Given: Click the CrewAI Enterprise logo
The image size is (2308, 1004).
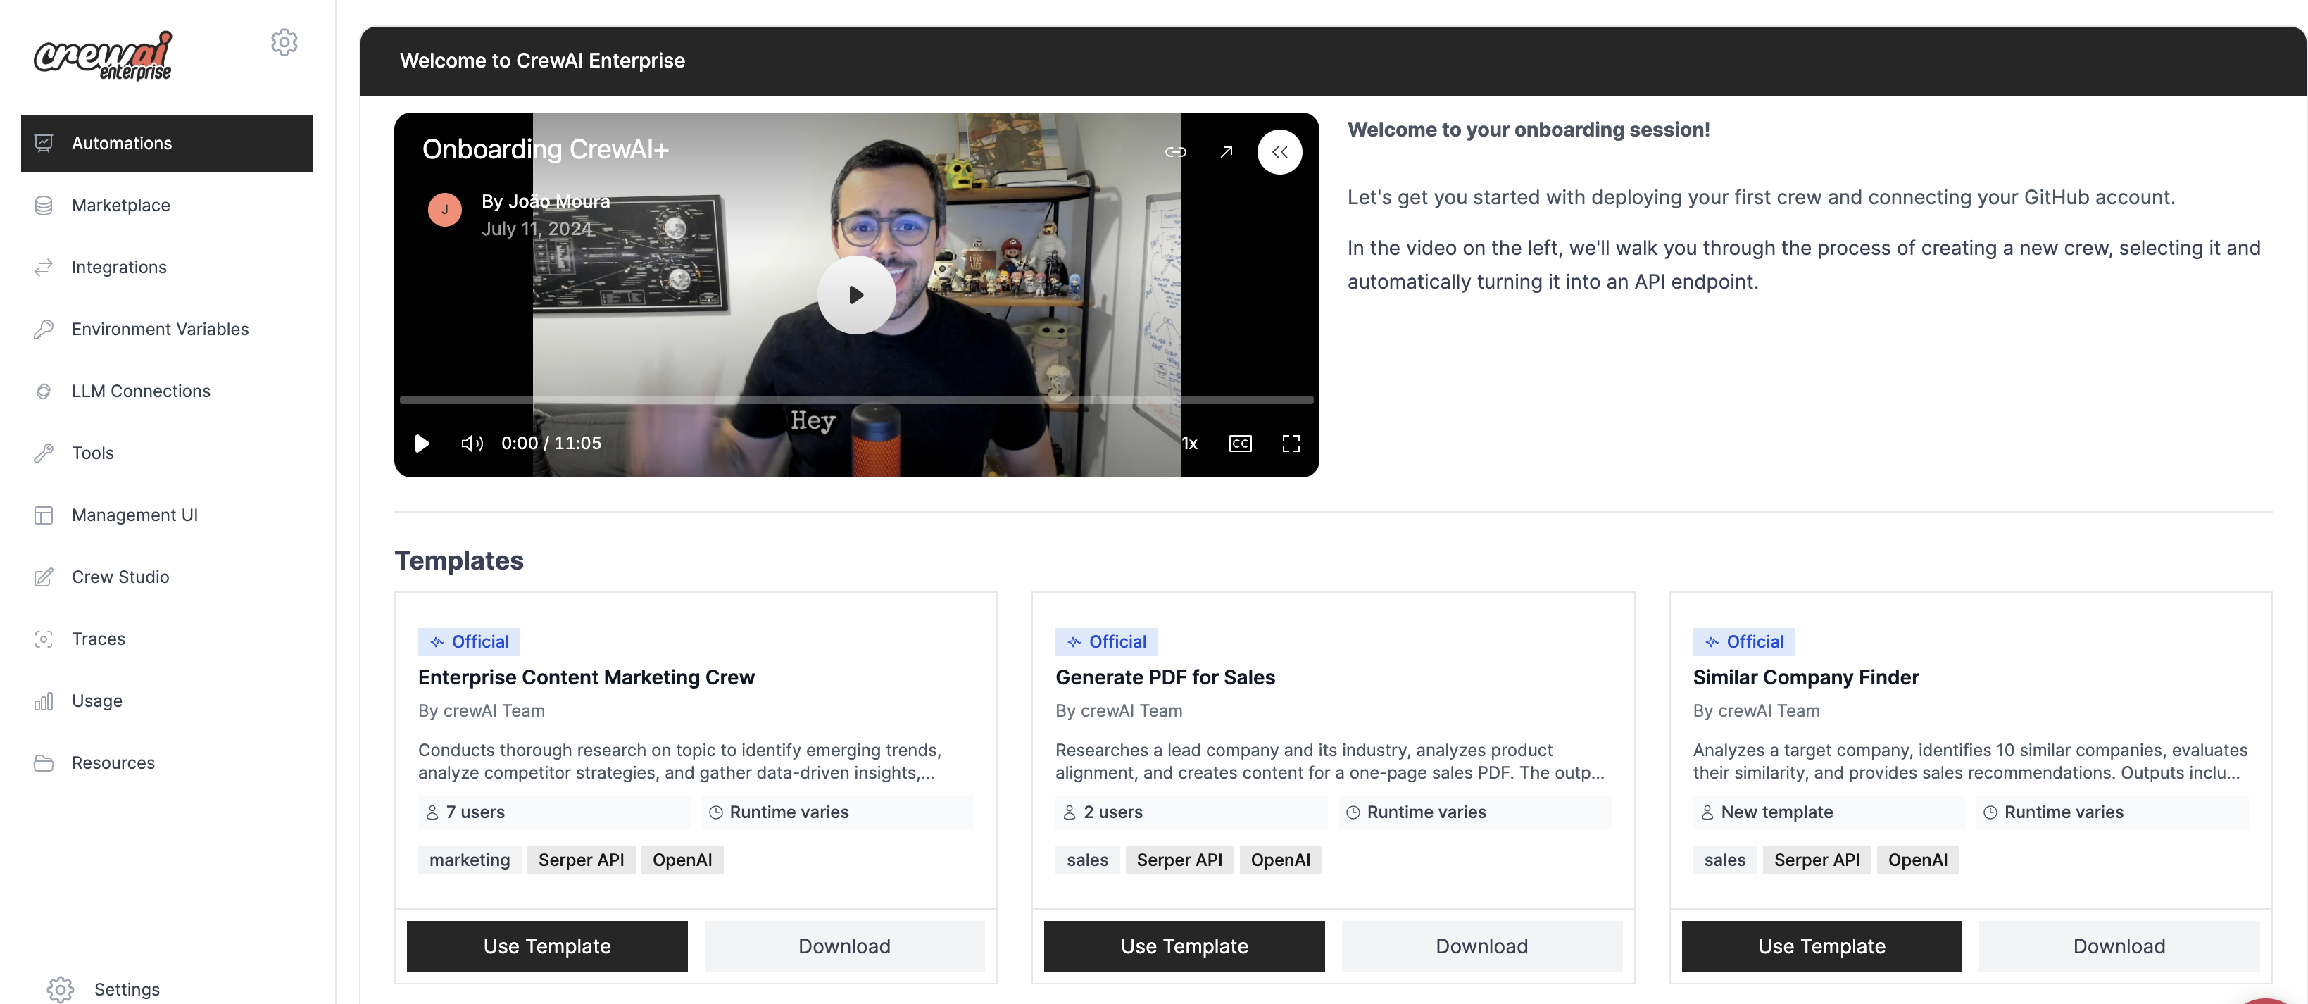Looking at the screenshot, I should pyautogui.click(x=103, y=56).
